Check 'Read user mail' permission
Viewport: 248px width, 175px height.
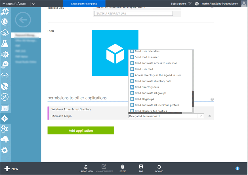(x=132, y=69)
